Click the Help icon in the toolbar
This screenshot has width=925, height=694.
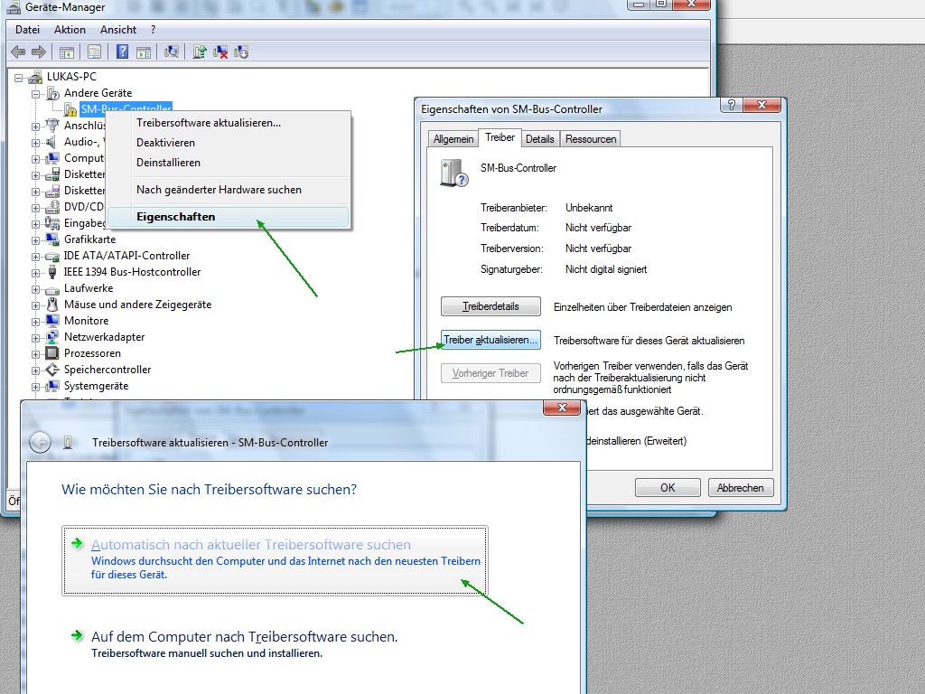coord(122,52)
